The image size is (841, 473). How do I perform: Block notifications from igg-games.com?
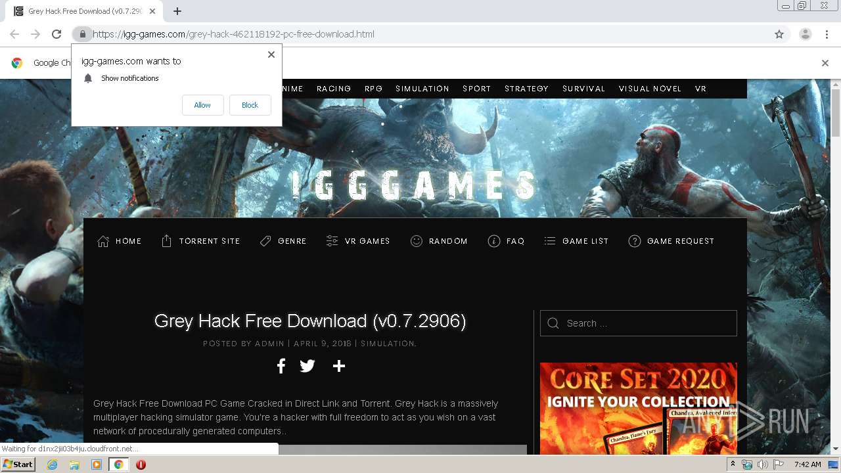pyautogui.click(x=250, y=105)
